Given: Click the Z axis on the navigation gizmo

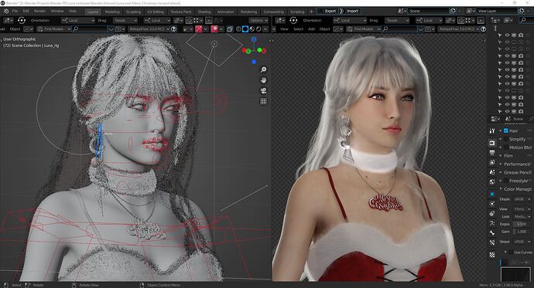Looking at the screenshot, I should (254, 39).
